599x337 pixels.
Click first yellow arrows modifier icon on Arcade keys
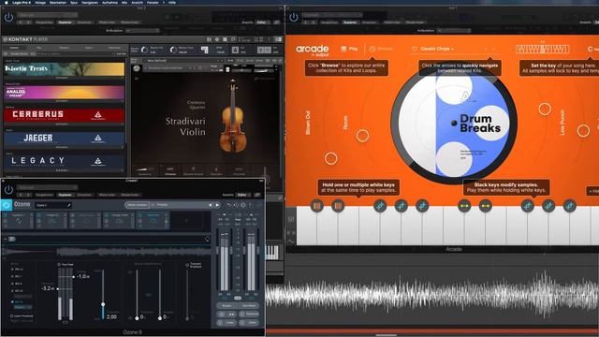tap(464, 206)
